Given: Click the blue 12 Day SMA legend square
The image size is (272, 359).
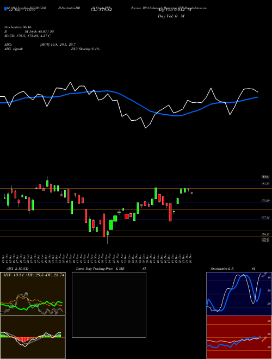Looking at the screenshot, I should pos(5,9).
